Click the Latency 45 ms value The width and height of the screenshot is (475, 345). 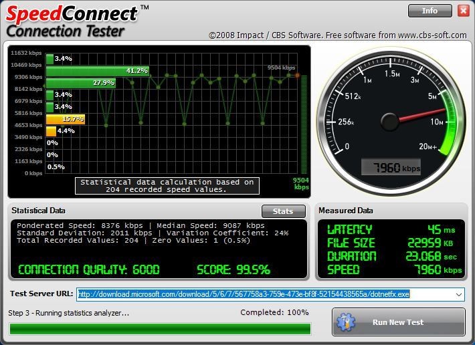[x=435, y=230]
